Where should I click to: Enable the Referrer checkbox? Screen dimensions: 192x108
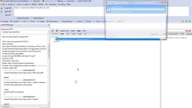pos(32,18)
